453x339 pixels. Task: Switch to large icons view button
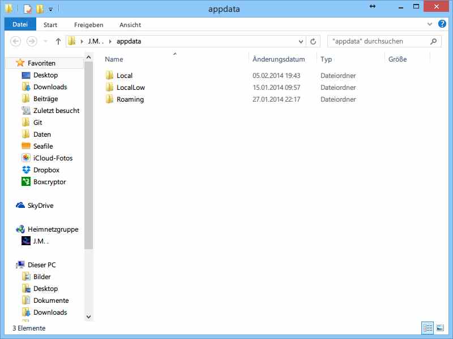tap(440, 328)
